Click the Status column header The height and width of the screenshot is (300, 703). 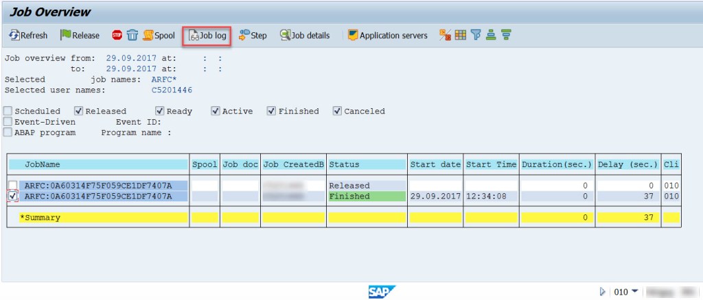[x=367, y=164]
